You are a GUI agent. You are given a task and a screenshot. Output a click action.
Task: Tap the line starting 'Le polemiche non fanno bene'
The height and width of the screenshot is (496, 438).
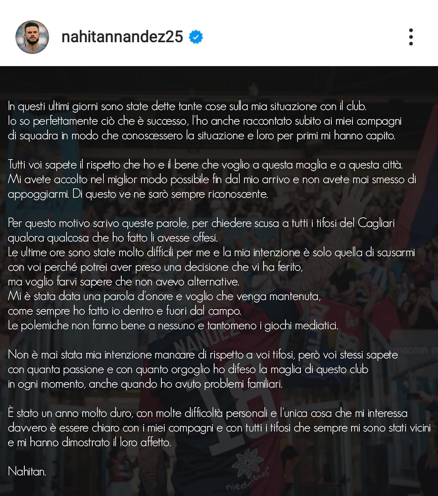(173, 326)
